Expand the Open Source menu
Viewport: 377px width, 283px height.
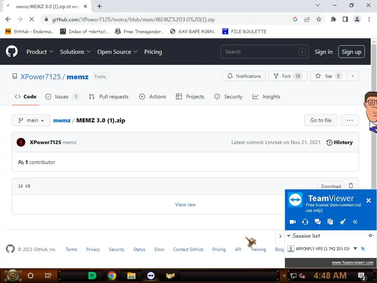(117, 52)
